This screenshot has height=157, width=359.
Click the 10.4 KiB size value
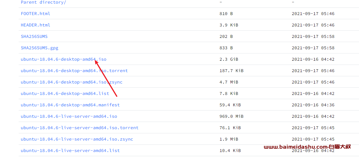tap(230, 151)
